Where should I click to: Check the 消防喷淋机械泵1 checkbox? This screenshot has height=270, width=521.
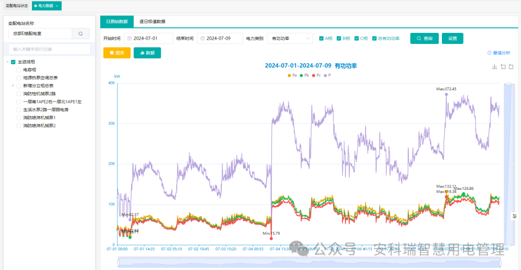point(19,118)
